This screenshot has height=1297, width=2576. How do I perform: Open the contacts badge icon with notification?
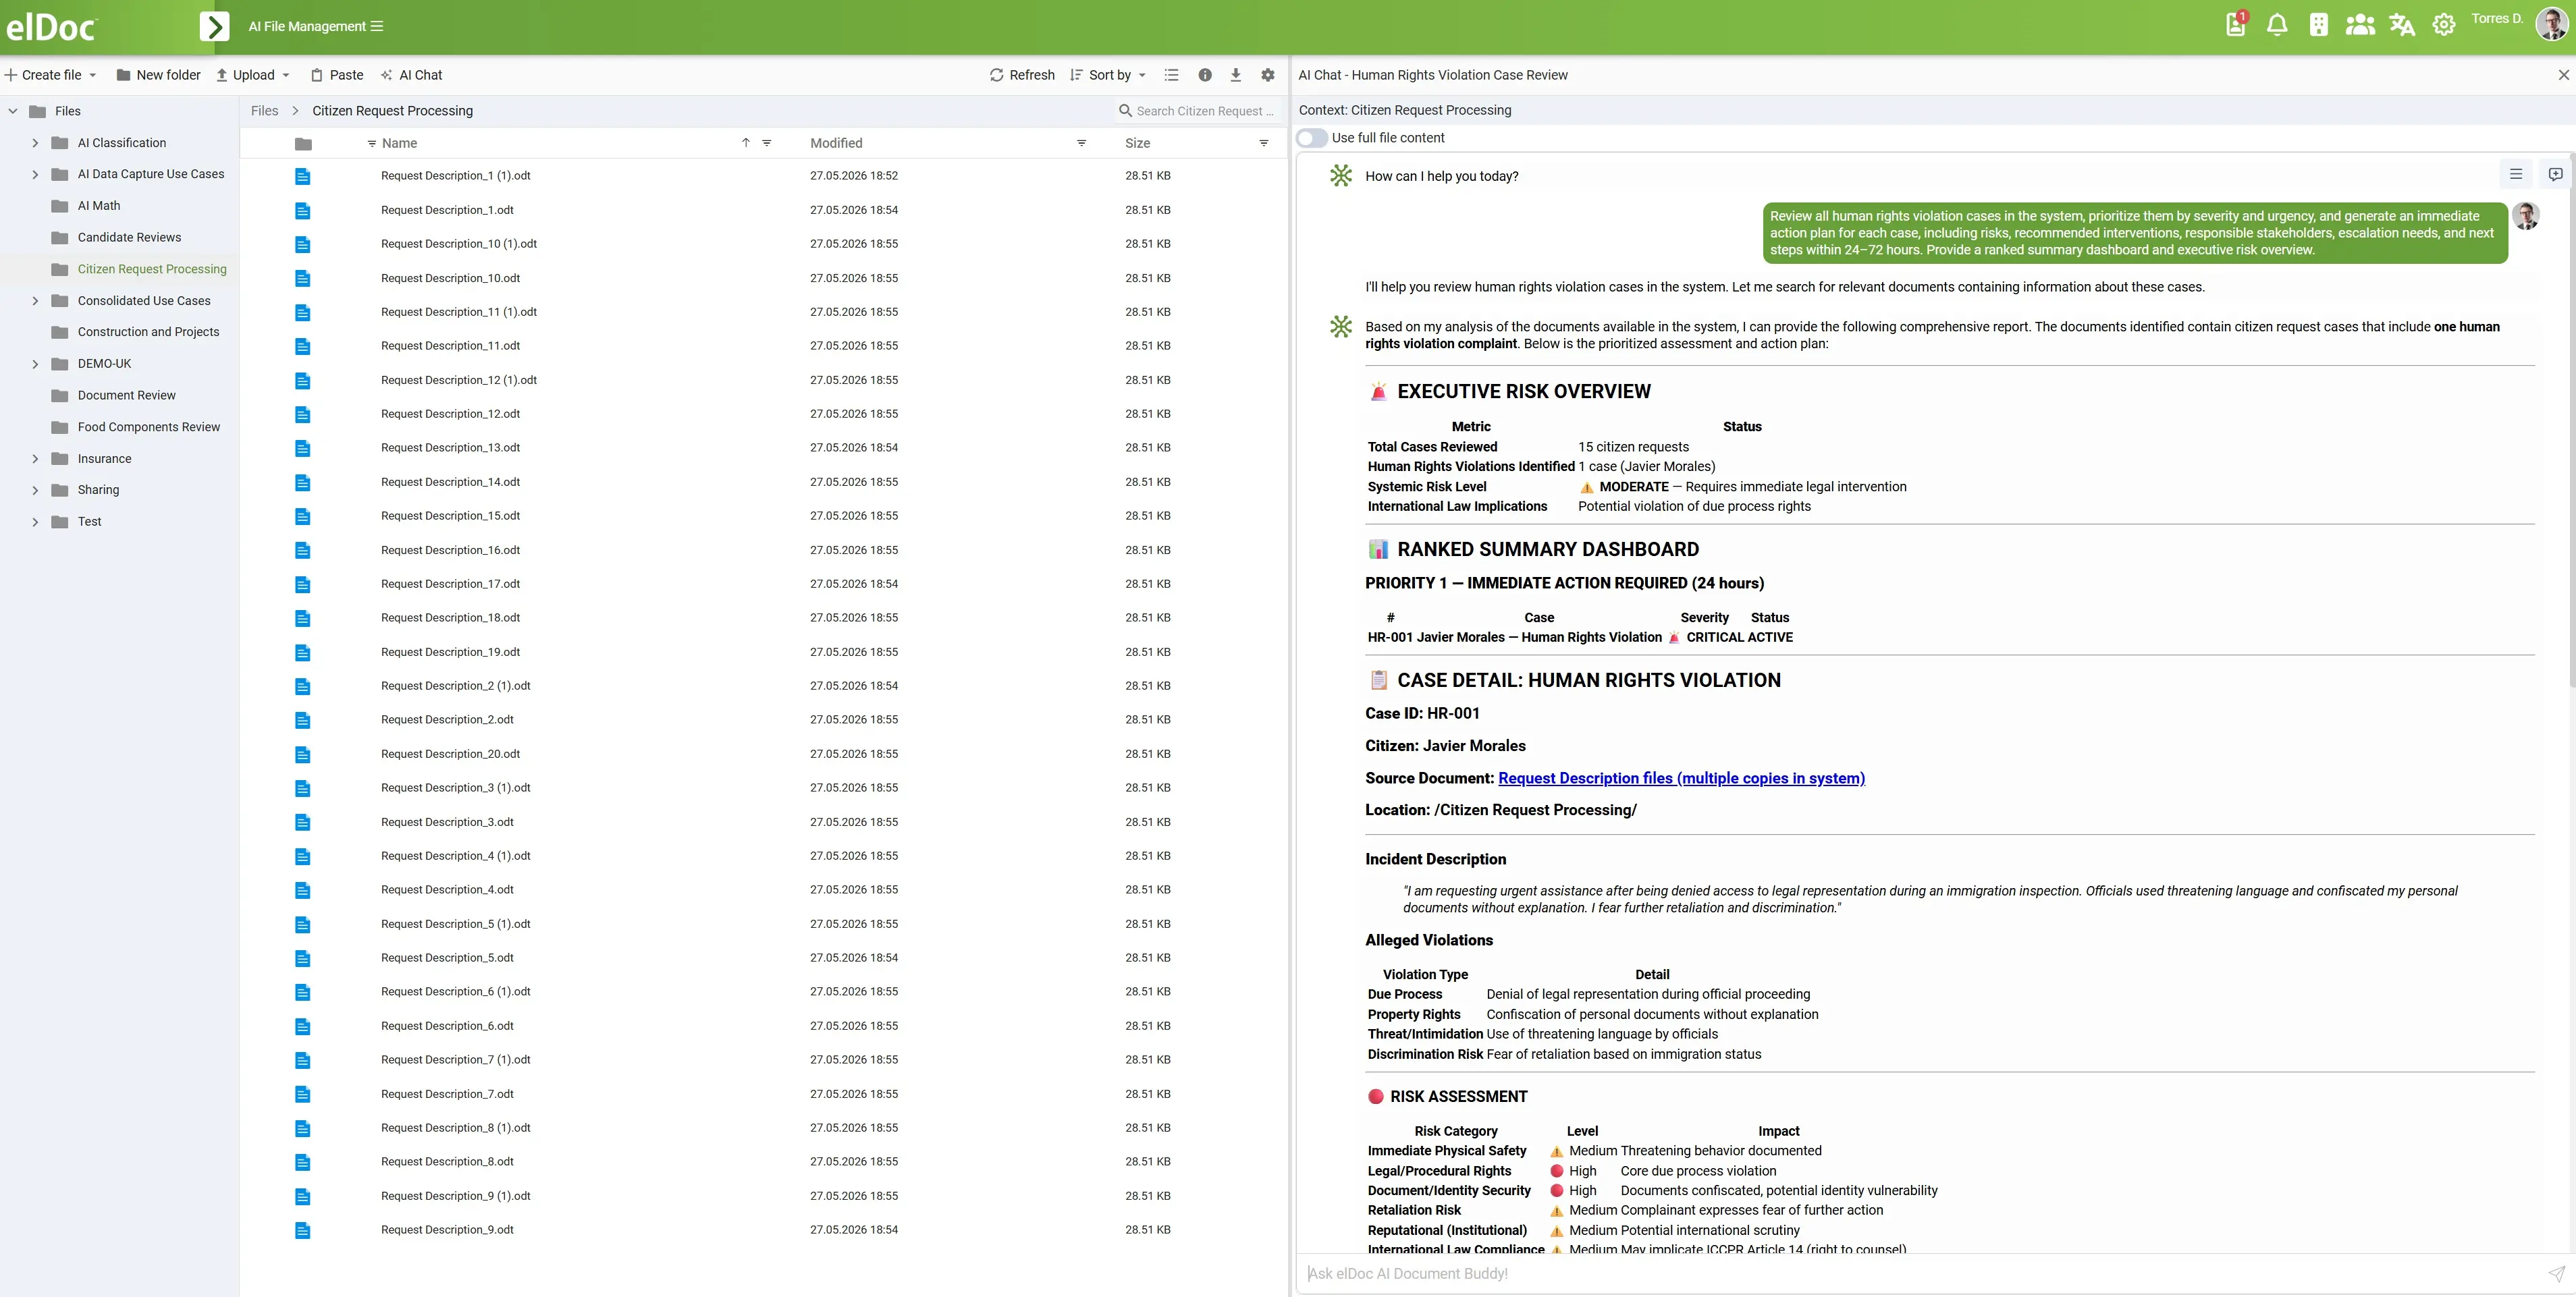click(2236, 25)
